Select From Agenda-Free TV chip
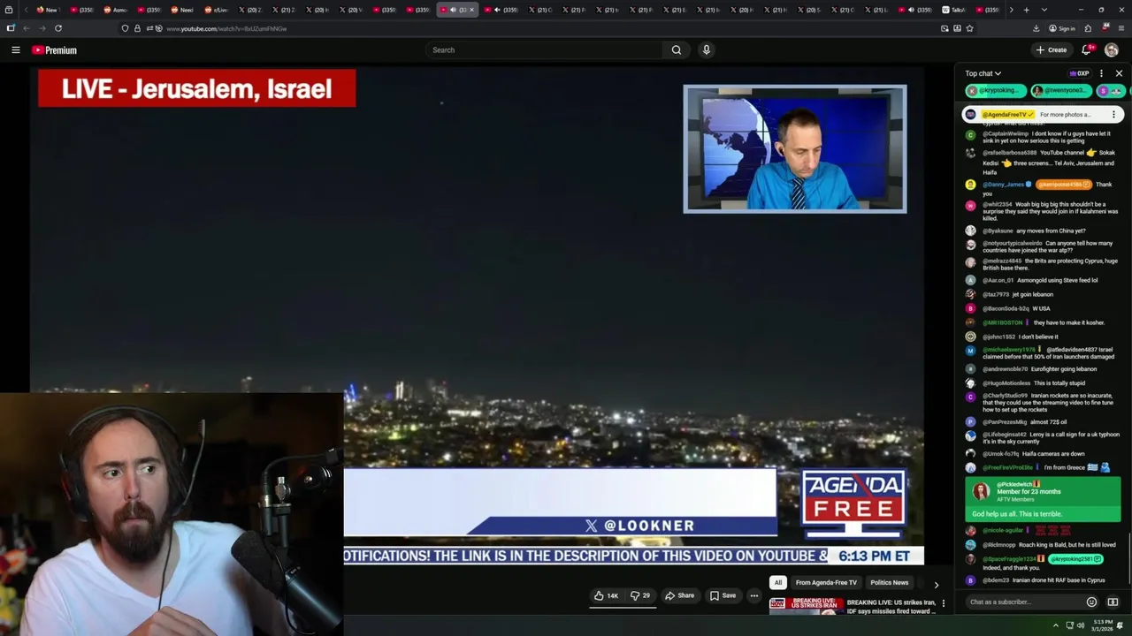This screenshot has width=1132, height=636. tap(826, 583)
